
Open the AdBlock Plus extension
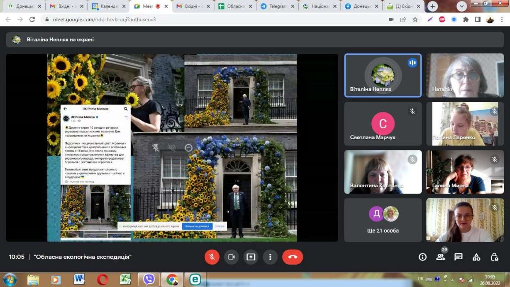[x=442, y=20]
